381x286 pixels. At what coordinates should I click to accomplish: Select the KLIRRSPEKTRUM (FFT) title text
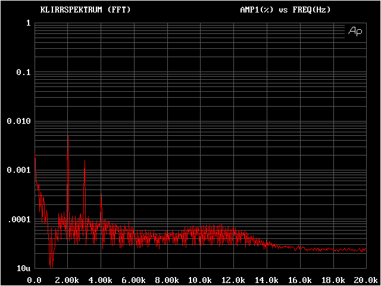tap(85, 10)
